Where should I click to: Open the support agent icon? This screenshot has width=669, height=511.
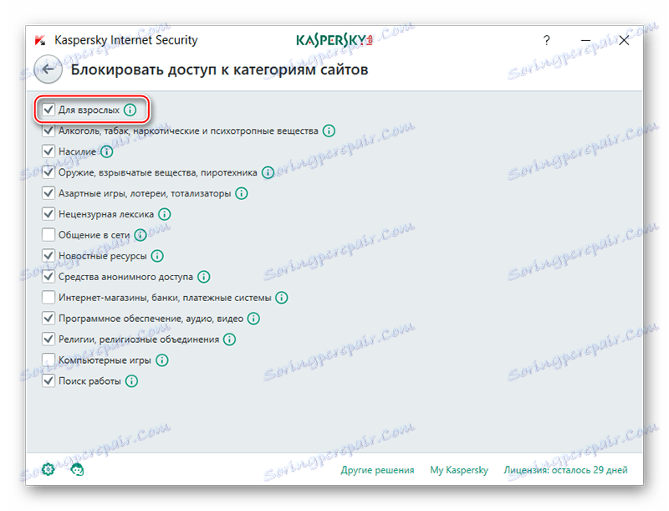pyautogui.click(x=77, y=470)
